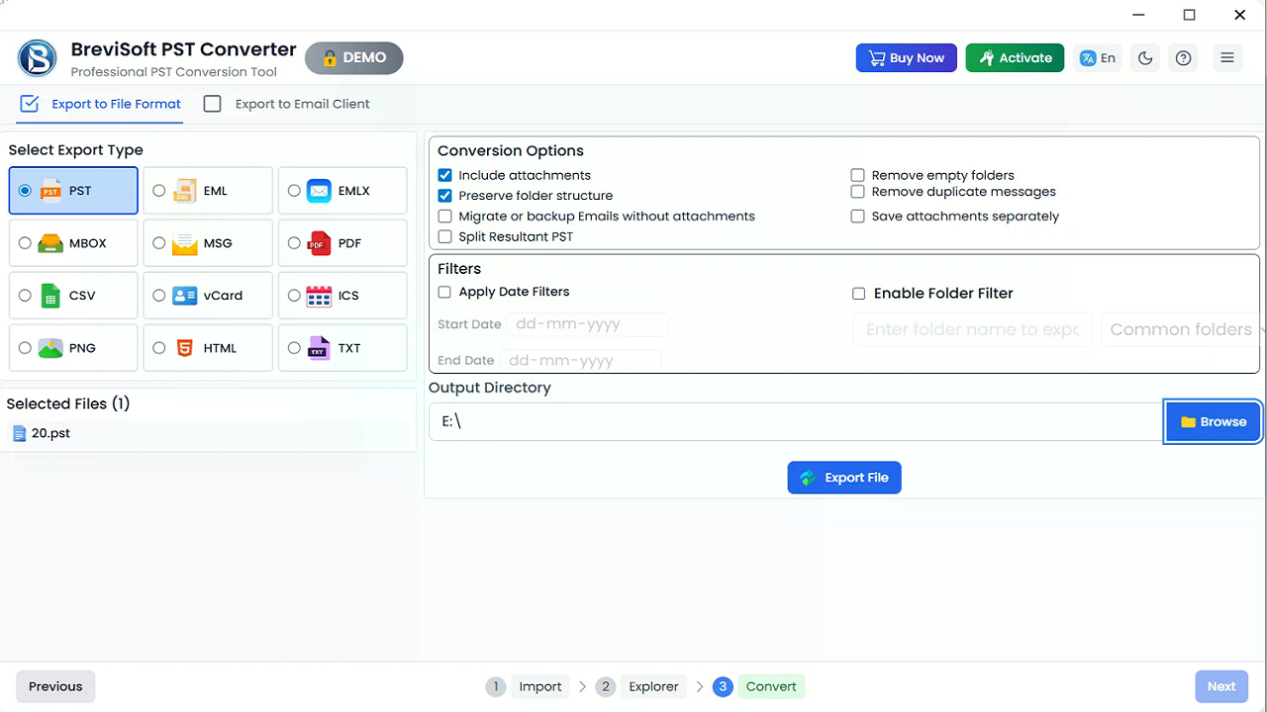Click the DEMO lock badge

point(354,58)
